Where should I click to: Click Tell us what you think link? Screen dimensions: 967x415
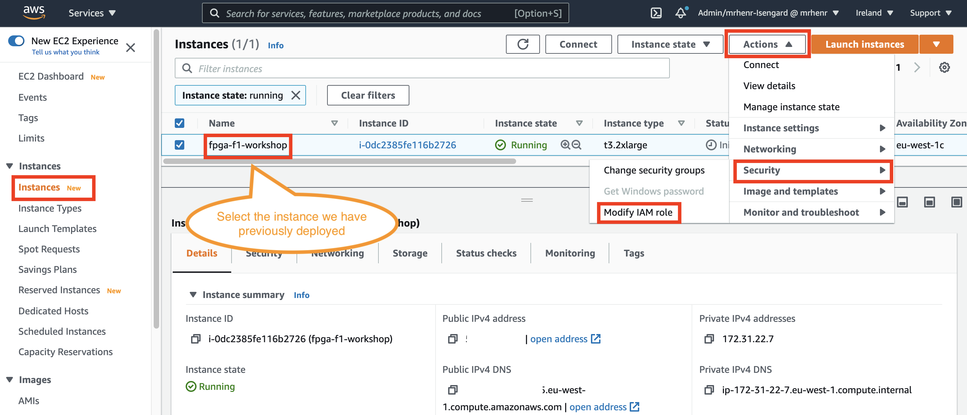point(66,52)
